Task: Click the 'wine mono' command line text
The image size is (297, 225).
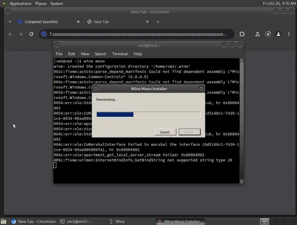Action: (x=94, y=61)
